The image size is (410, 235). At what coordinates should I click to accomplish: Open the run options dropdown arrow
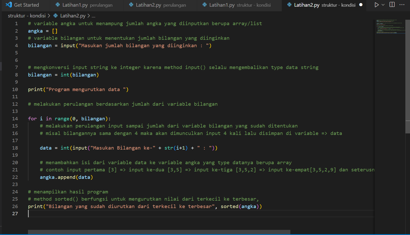click(383, 5)
